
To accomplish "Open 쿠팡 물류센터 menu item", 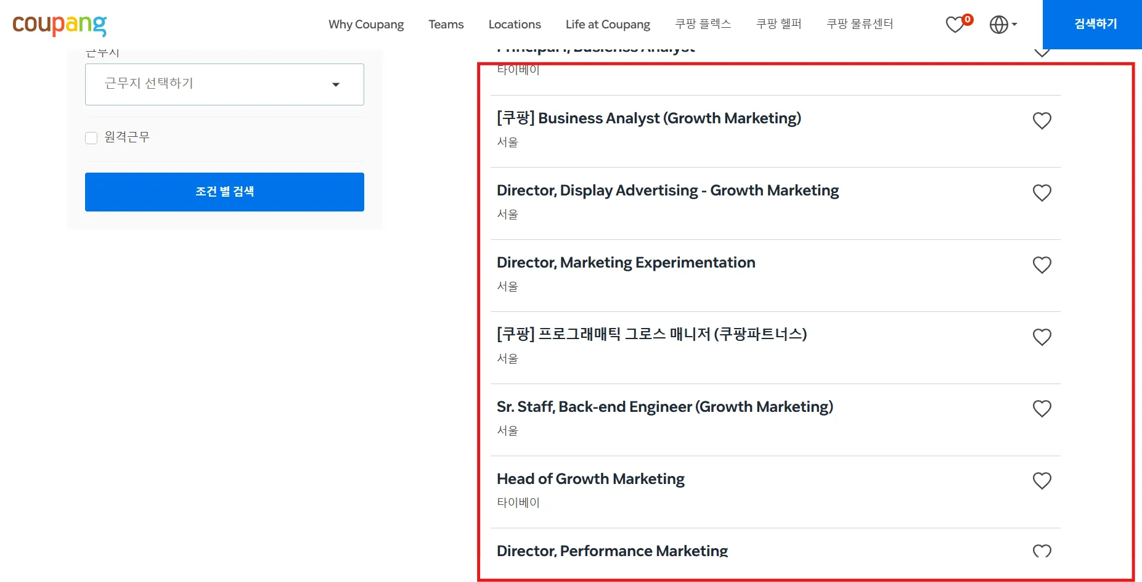I will pyautogui.click(x=860, y=24).
